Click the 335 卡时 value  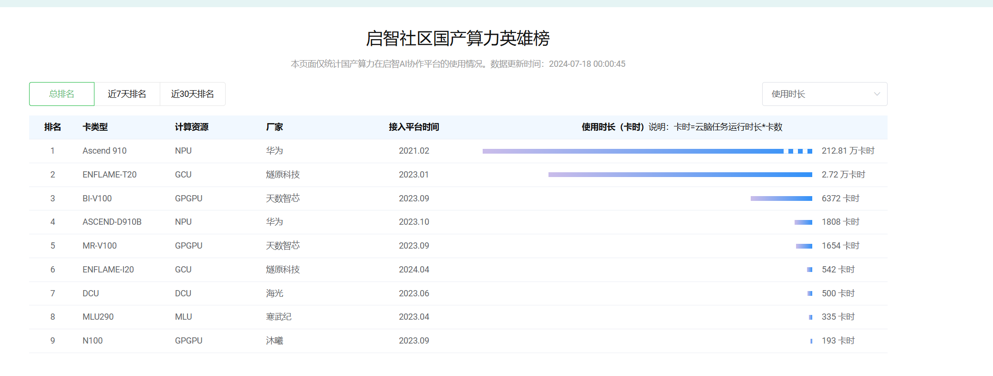pyautogui.click(x=838, y=317)
